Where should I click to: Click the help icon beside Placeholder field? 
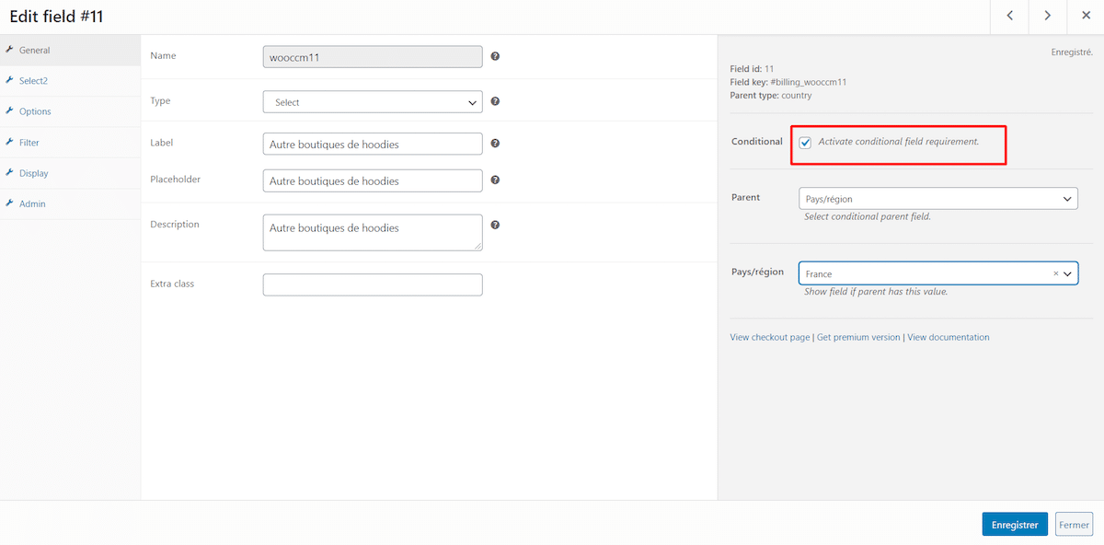point(495,180)
